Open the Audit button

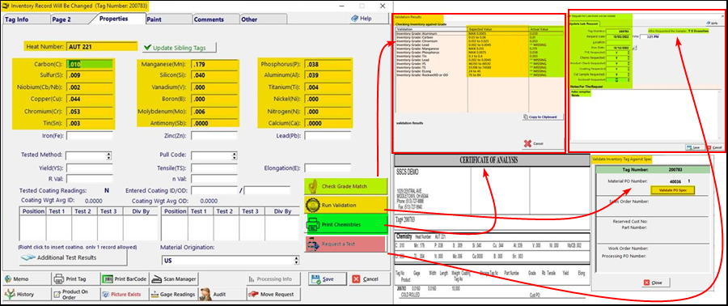click(222, 294)
